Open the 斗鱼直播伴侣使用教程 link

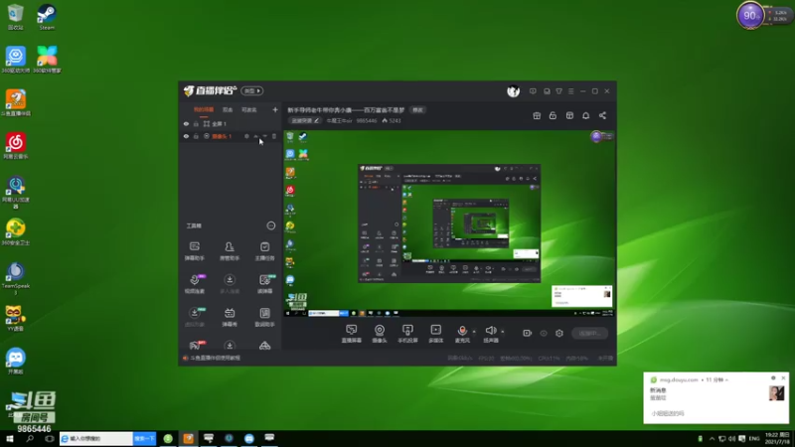(215, 358)
